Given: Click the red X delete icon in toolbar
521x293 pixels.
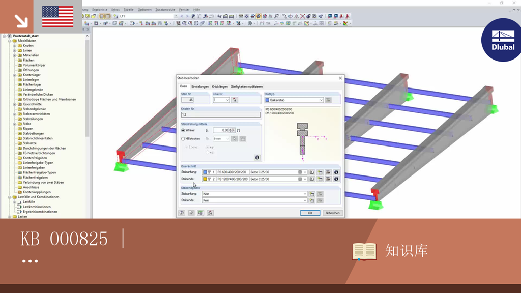Looking at the screenshot, I should click(x=302, y=16).
